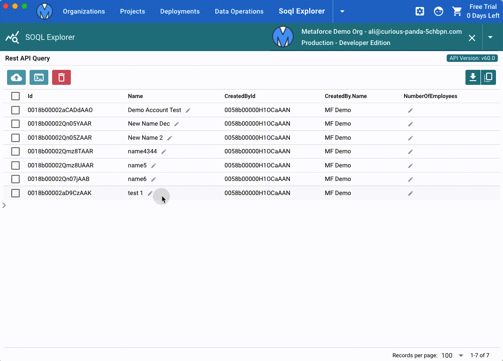Edit NumberOfEmployees for Demo Account Test row
The height and width of the screenshot is (361, 503).
[x=410, y=110]
